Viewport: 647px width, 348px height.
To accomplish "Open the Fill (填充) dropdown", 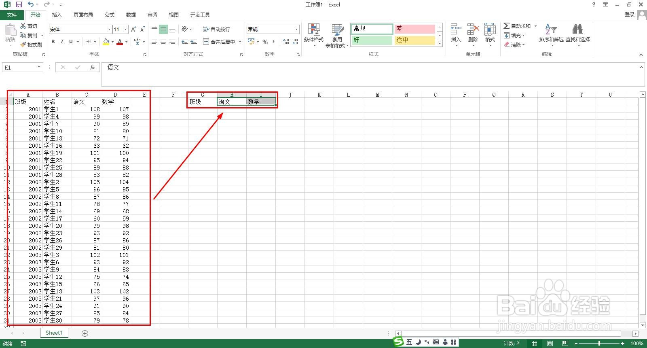I will 514,35.
